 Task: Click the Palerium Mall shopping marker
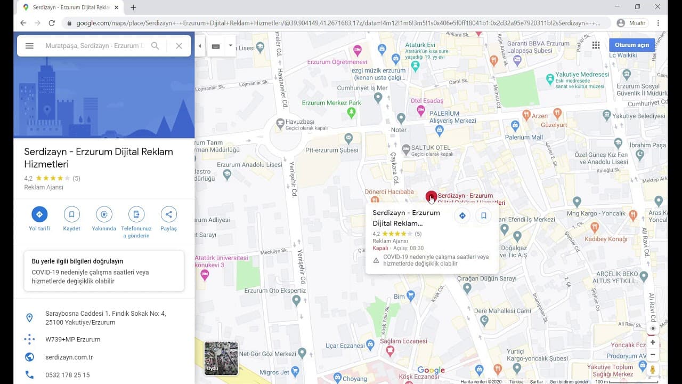point(515,126)
